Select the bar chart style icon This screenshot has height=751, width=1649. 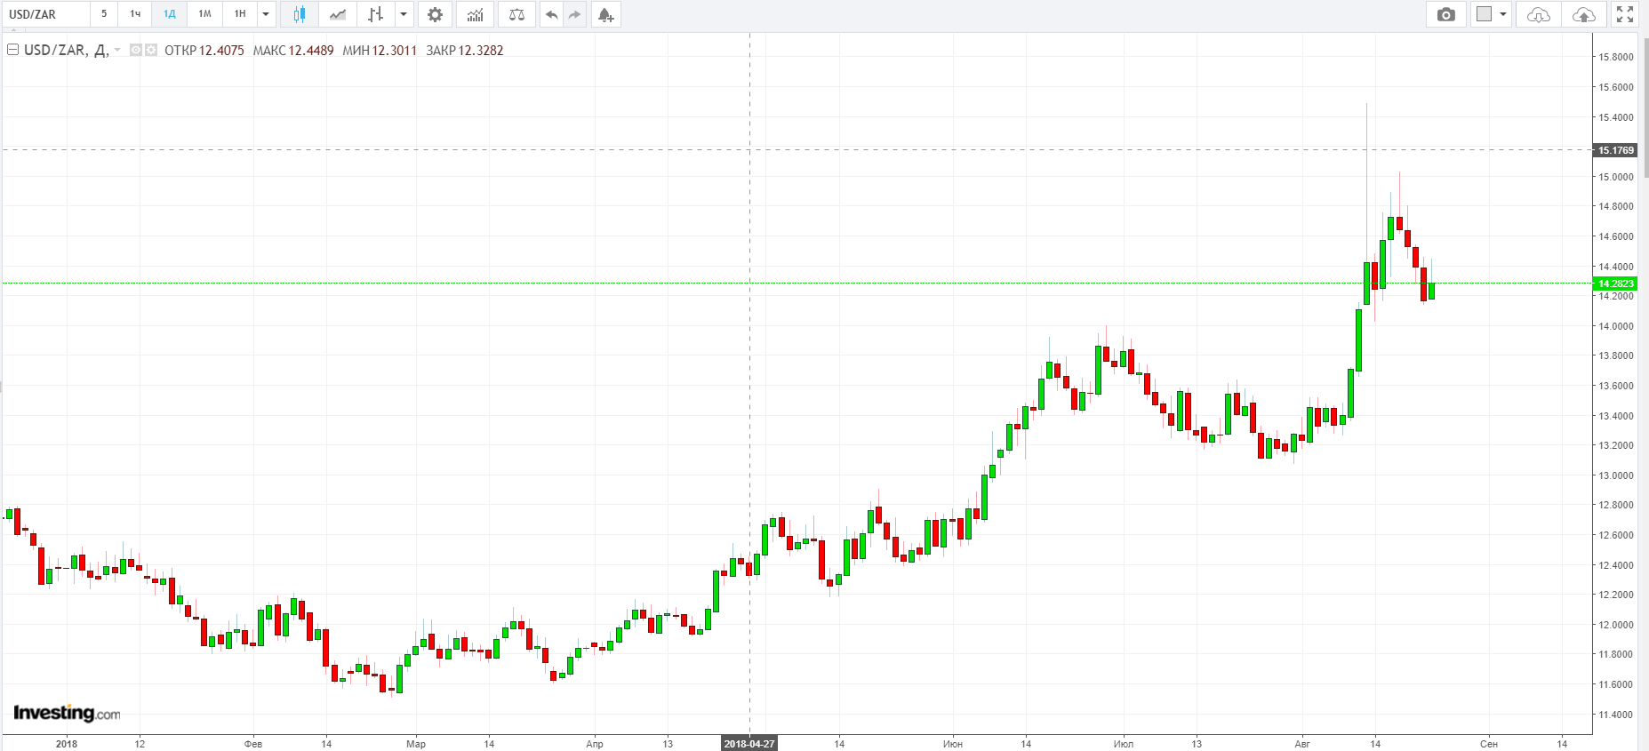376,14
